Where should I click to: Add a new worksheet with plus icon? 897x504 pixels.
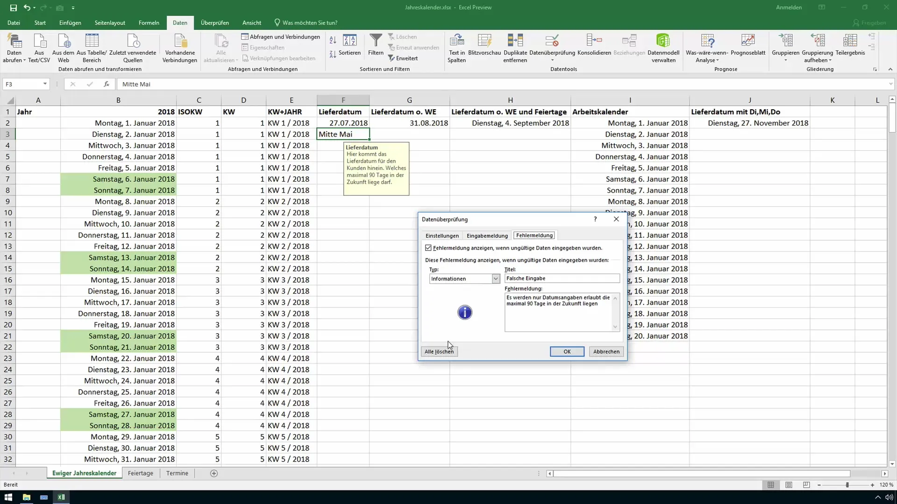coord(214,473)
